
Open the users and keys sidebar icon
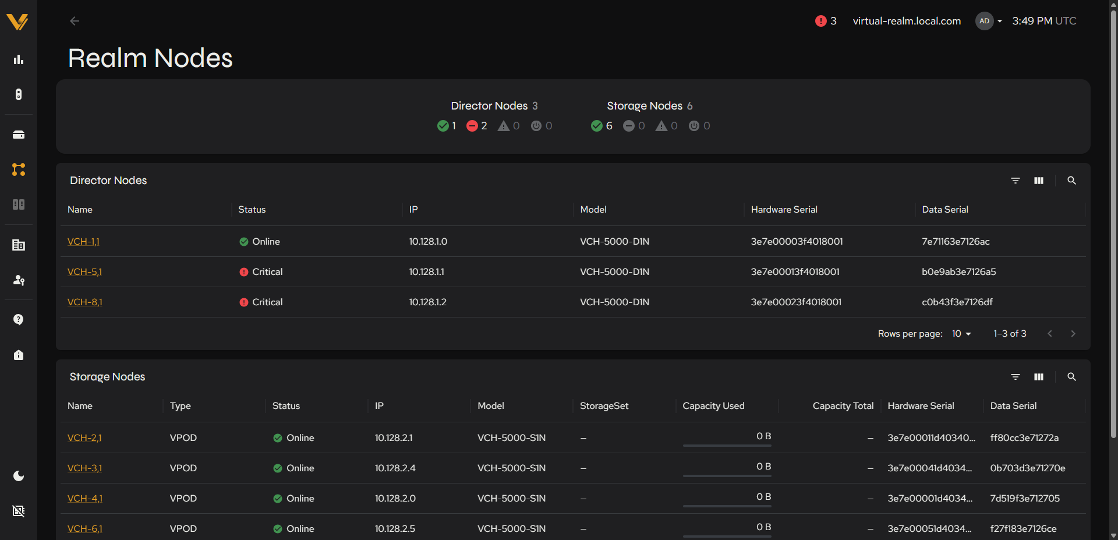(x=19, y=280)
